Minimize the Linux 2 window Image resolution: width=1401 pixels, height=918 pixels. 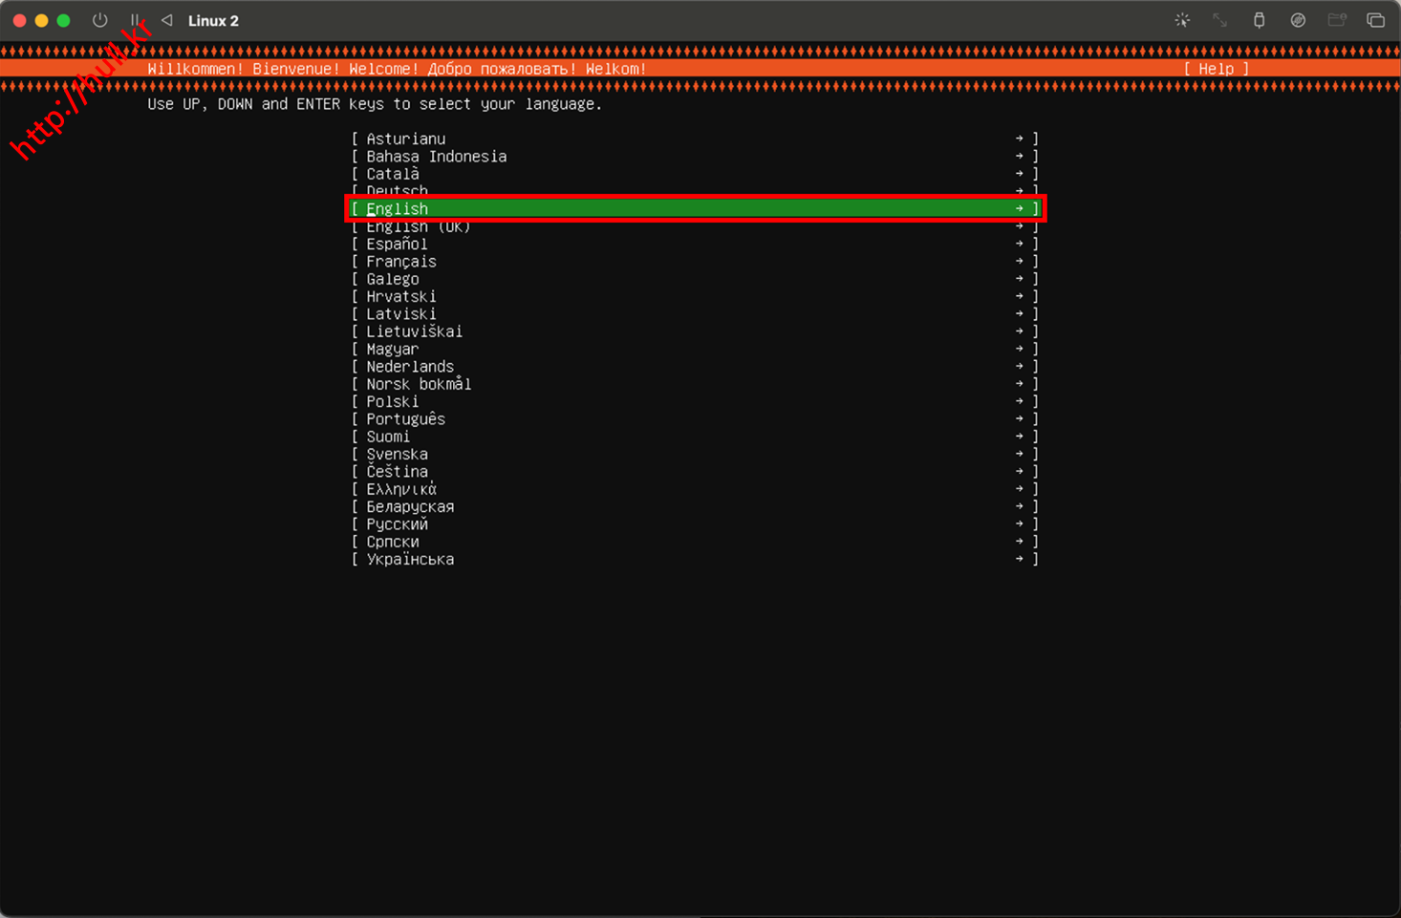(41, 20)
